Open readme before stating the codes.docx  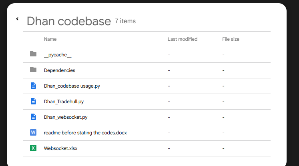click(85, 133)
